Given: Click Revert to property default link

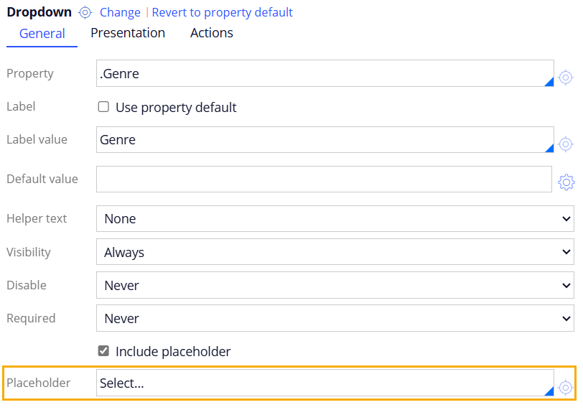Looking at the screenshot, I should point(223,12).
